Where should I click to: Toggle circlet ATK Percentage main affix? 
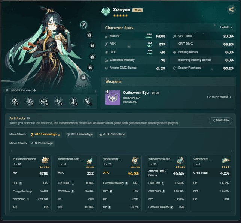point(112,134)
